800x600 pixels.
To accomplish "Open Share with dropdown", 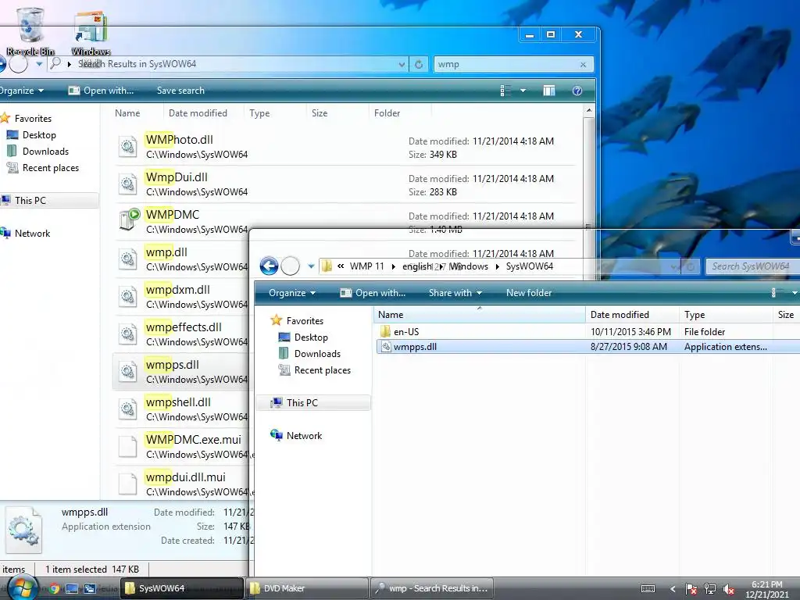I will coord(455,293).
